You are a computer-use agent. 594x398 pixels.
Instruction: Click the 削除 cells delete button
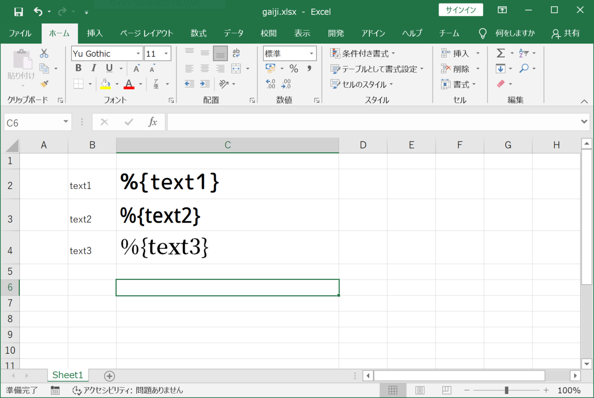[x=461, y=69]
